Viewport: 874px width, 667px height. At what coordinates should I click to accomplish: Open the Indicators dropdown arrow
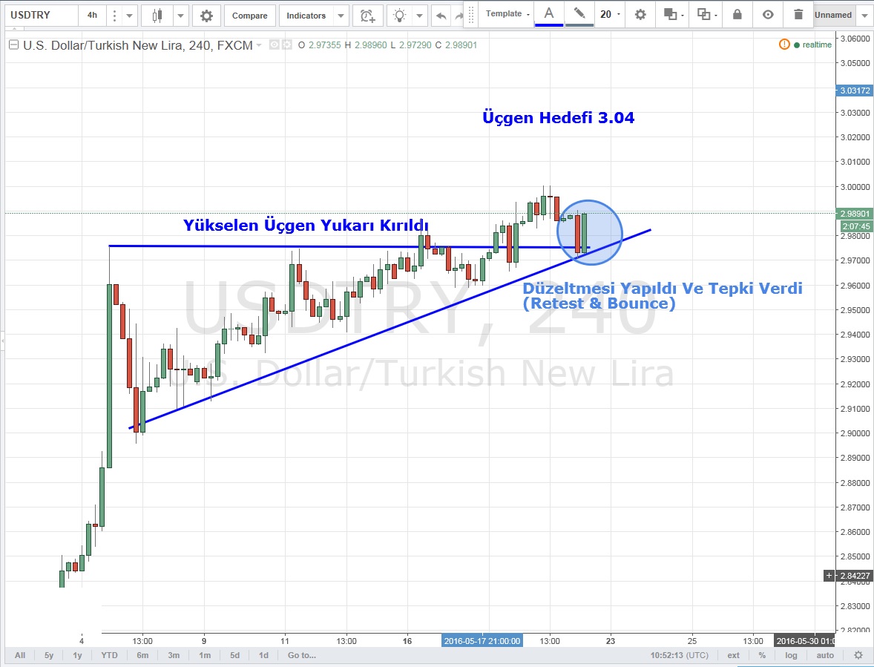pos(340,15)
